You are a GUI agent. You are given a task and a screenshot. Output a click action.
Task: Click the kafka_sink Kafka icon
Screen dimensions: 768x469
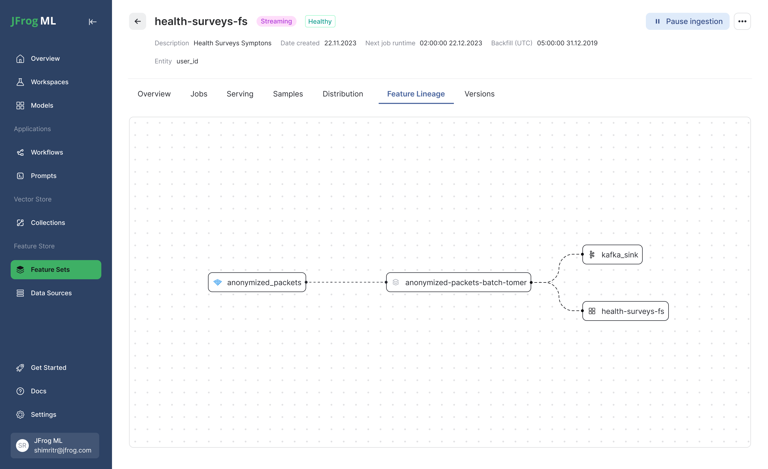pos(592,254)
